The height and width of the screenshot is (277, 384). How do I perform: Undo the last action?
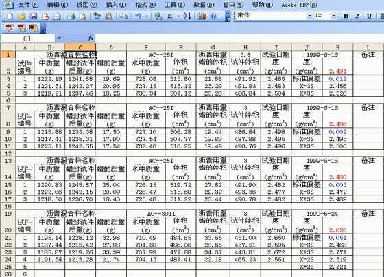click(x=139, y=16)
